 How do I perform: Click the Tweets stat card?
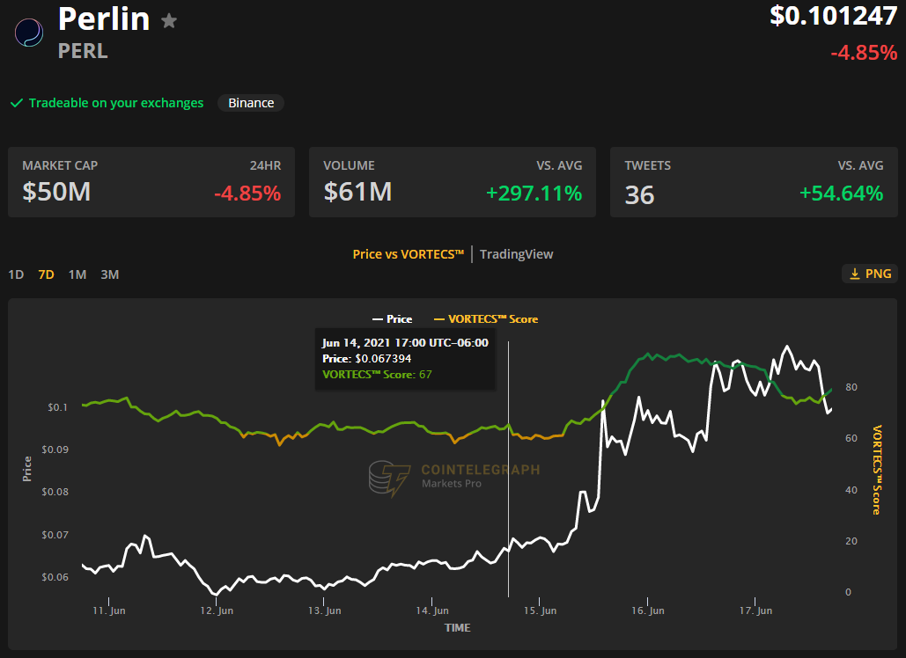pos(754,182)
